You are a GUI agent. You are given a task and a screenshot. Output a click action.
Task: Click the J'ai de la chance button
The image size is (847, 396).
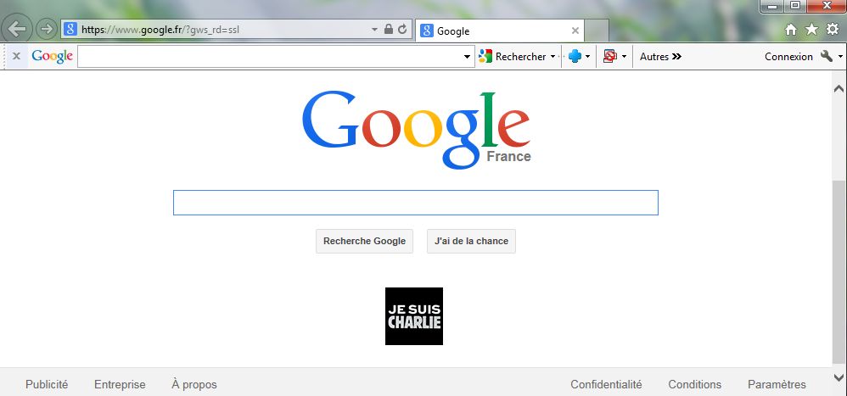[x=471, y=241]
